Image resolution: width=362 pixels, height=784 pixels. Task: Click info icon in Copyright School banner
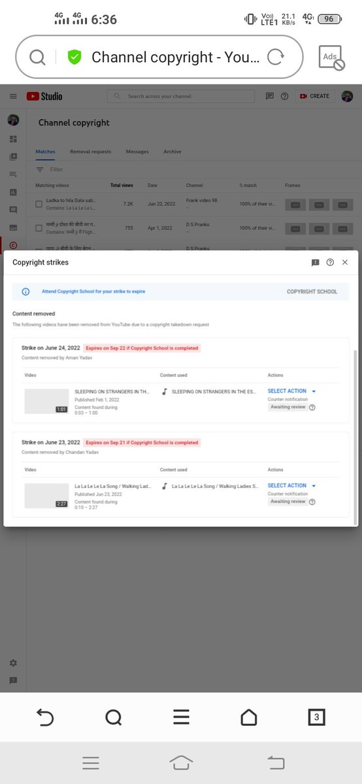tap(25, 291)
